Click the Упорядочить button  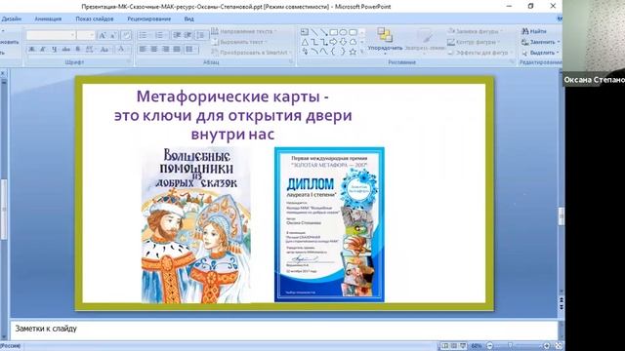[x=385, y=40]
